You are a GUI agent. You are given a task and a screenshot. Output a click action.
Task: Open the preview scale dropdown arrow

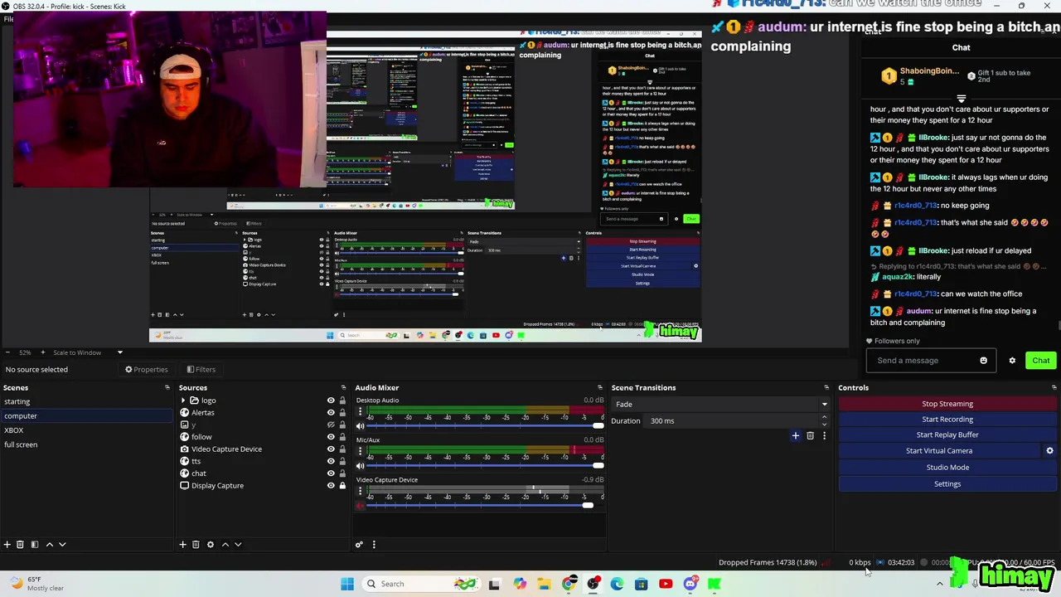[119, 352]
